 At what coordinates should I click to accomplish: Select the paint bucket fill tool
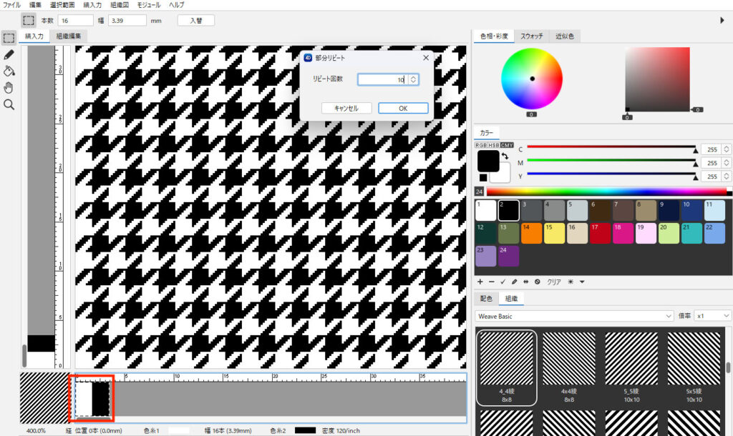click(9, 71)
